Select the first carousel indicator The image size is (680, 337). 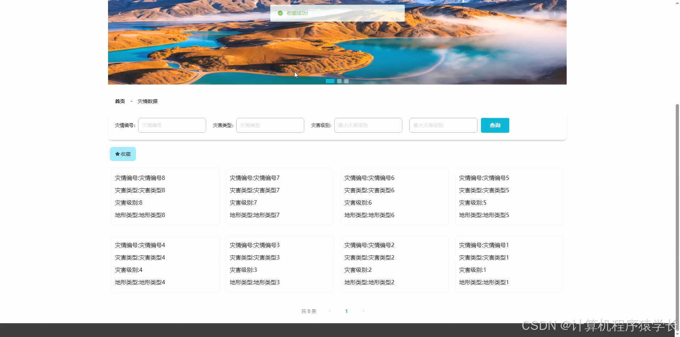(330, 81)
